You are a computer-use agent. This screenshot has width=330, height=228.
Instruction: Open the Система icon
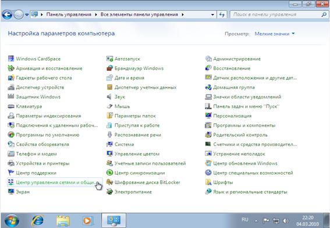pos(109,144)
